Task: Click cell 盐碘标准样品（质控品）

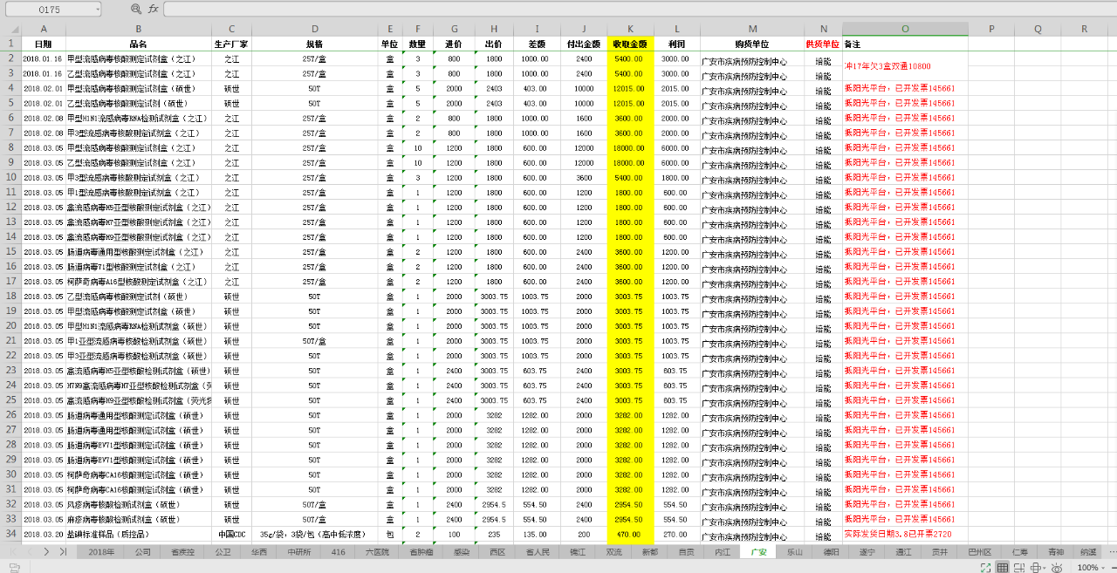Action: point(138,534)
